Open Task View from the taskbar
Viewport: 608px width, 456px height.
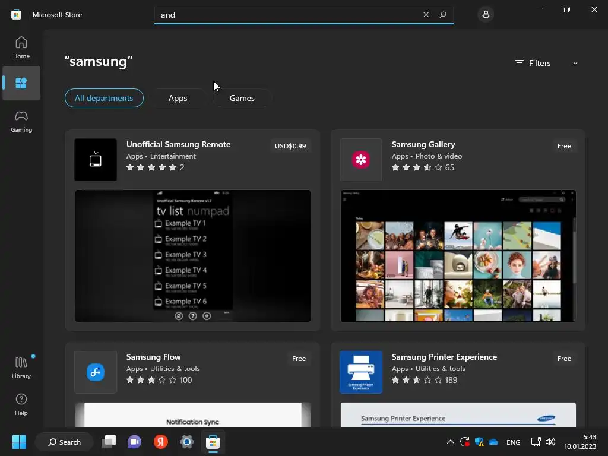(109, 442)
